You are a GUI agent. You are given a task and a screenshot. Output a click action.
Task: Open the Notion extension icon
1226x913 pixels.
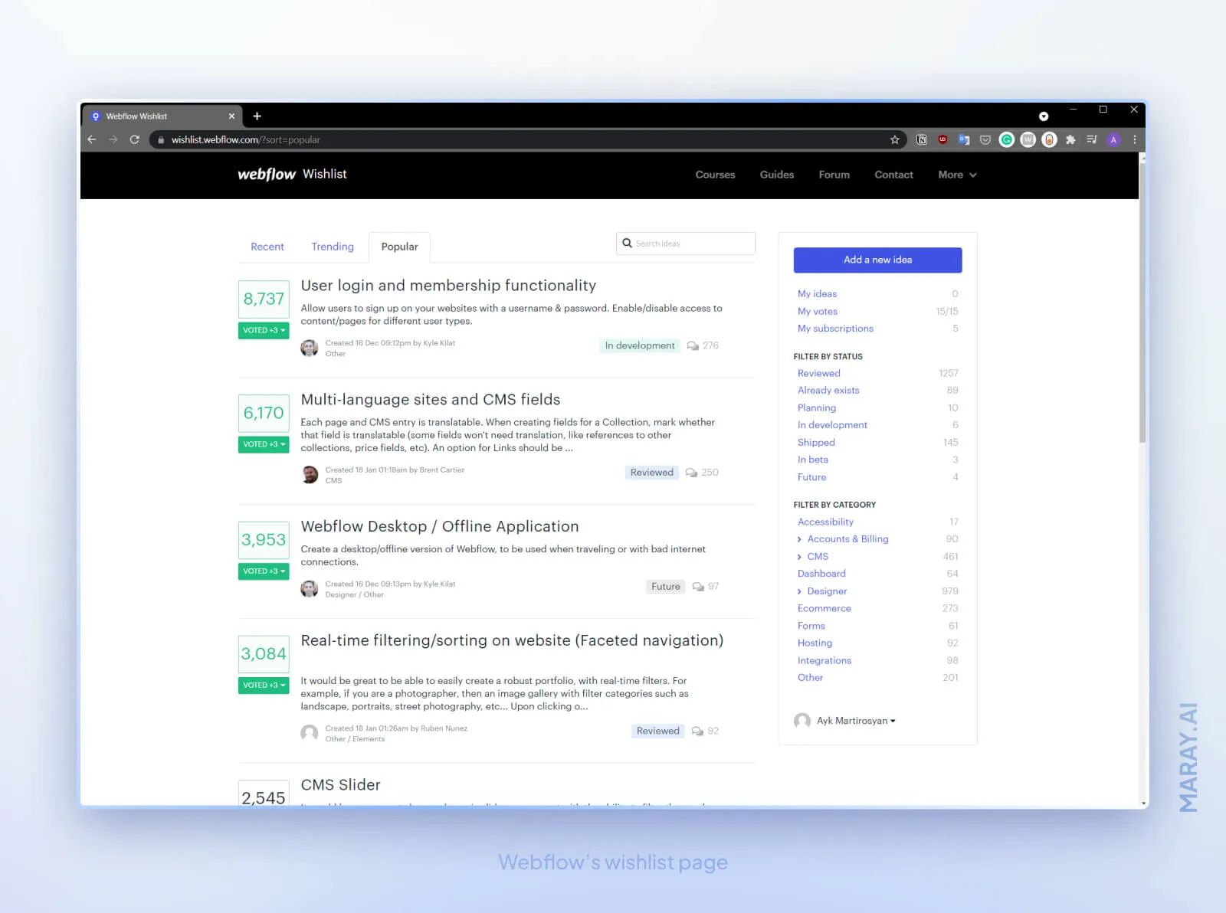(x=922, y=139)
